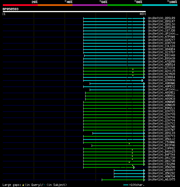The height and width of the screenshot is (187, 180).
Task: Click the cyan 100char scale bar in legend
Action: click(x=126, y=185)
